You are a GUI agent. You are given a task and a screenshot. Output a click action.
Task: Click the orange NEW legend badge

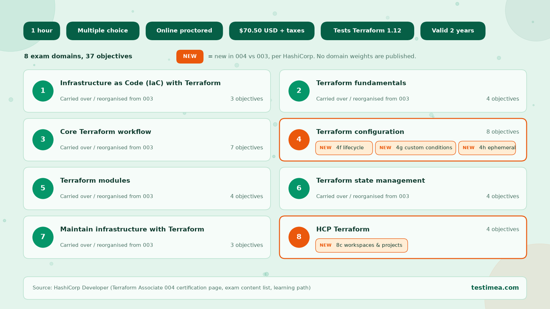[x=190, y=57]
